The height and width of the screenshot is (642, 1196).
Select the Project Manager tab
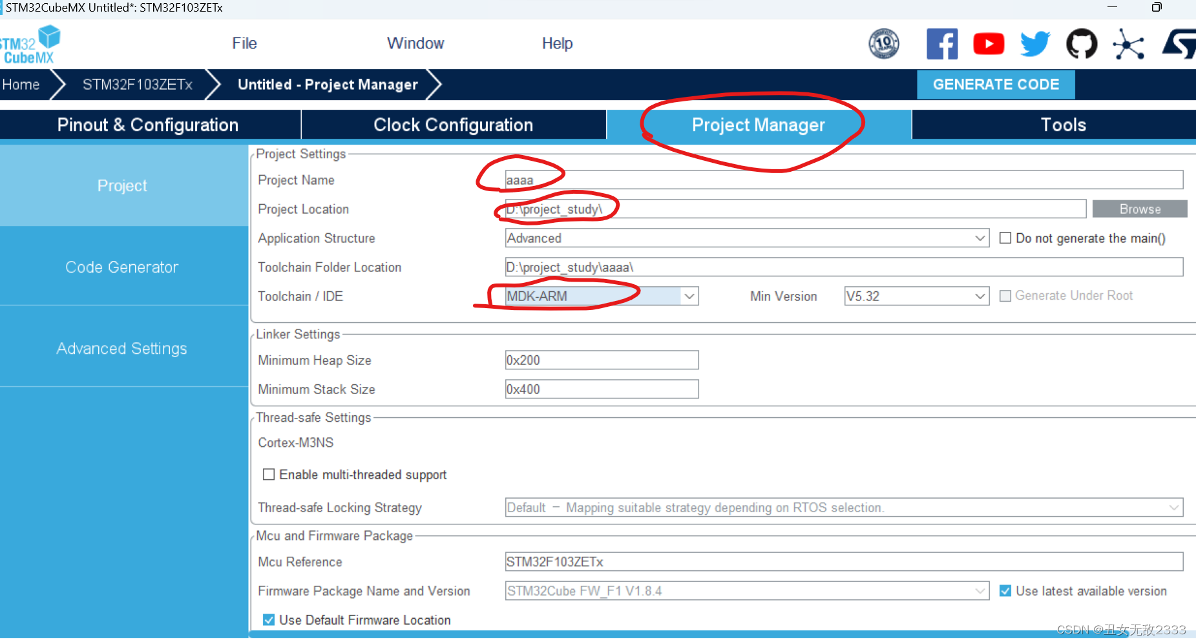tap(759, 125)
